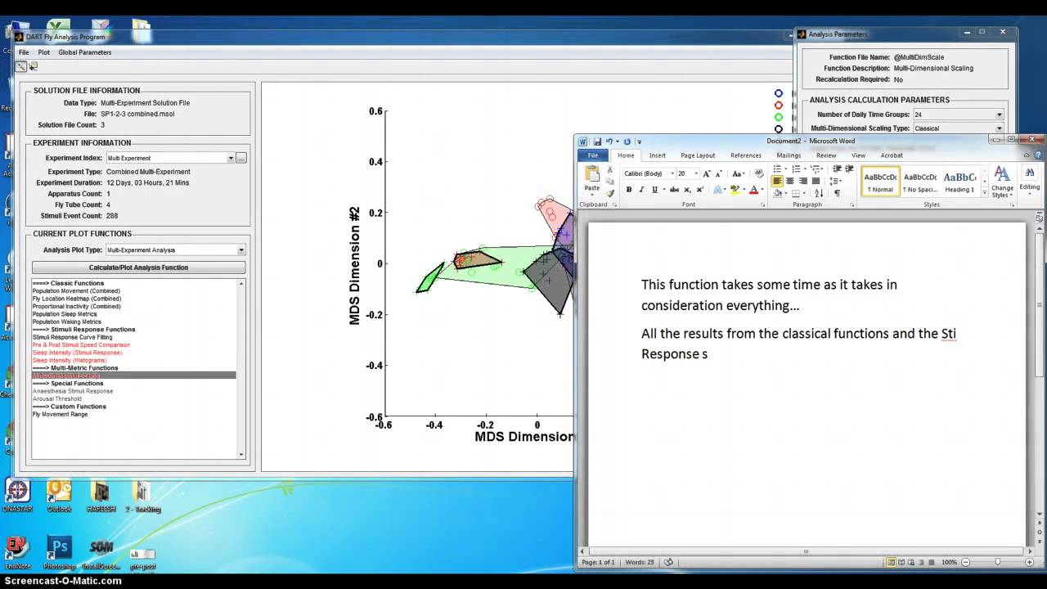Image resolution: width=1047 pixels, height=589 pixels.
Task: Click Word's Save icon in quick access toolbar
Action: pyautogui.click(x=598, y=142)
